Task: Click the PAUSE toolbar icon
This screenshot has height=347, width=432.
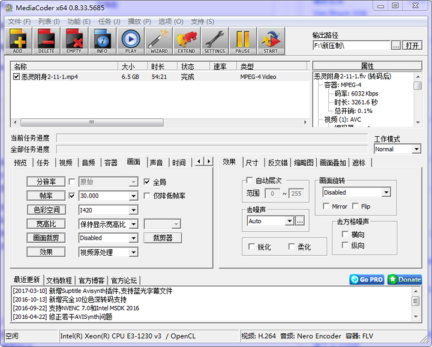Action: click(x=243, y=41)
